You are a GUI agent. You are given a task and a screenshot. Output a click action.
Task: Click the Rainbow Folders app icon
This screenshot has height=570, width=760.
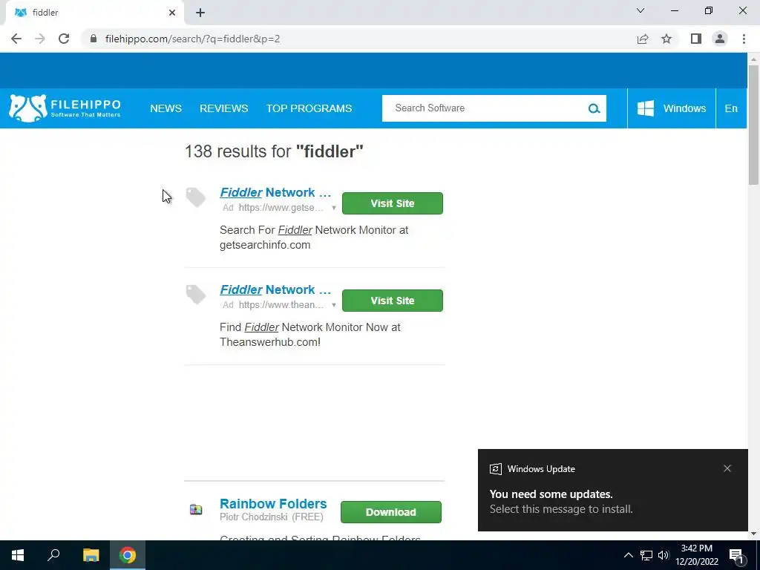tap(196, 509)
